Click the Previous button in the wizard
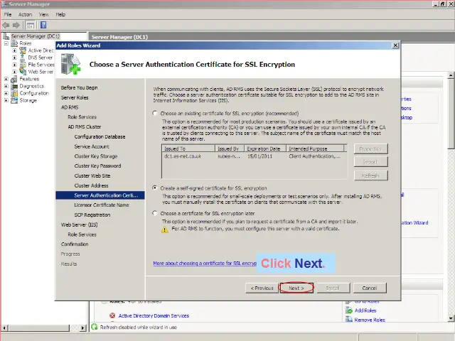This screenshot has height=341, width=455. point(262,288)
